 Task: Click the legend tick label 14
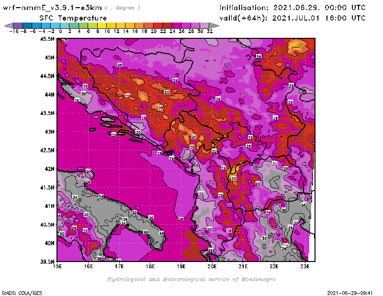[125, 31]
